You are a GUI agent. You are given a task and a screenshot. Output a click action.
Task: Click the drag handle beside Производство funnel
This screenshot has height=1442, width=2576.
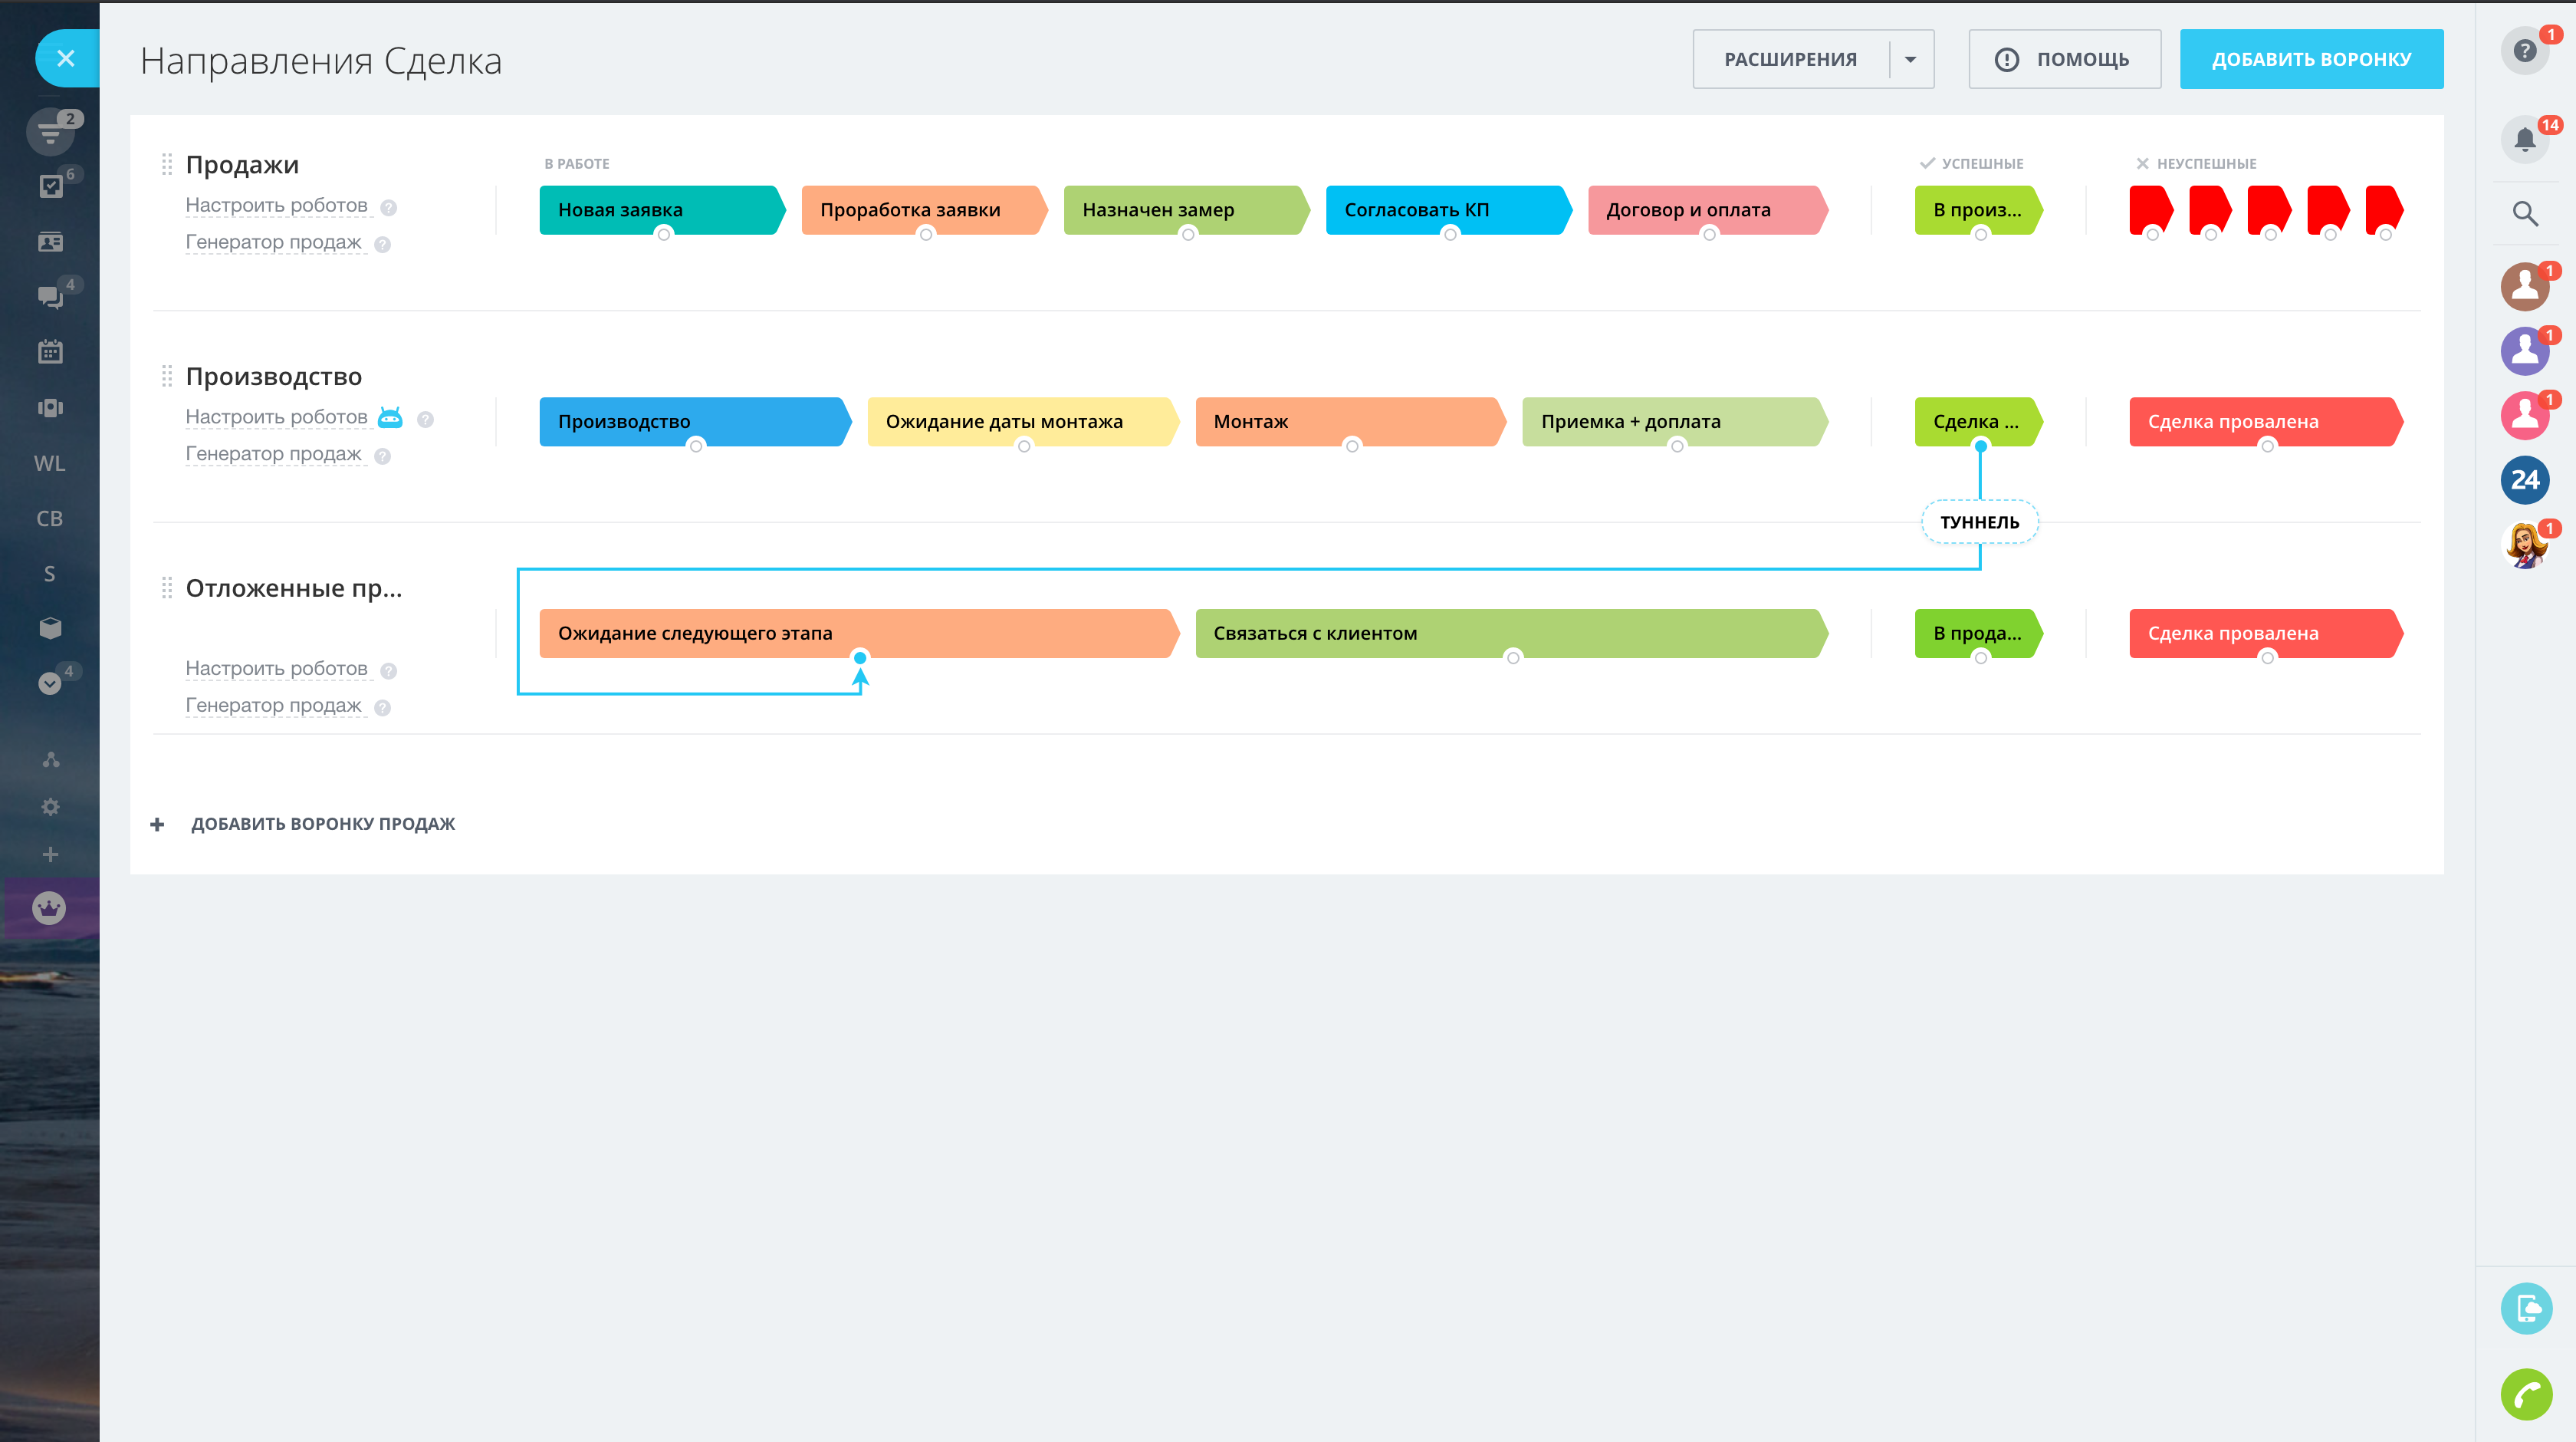[x=167, y=377]
